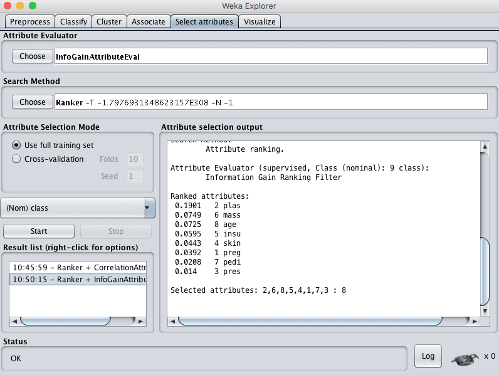This screenshot has height=375, width=499.
Task: Go to the Visualize tab
Action: tap(260, 22)
